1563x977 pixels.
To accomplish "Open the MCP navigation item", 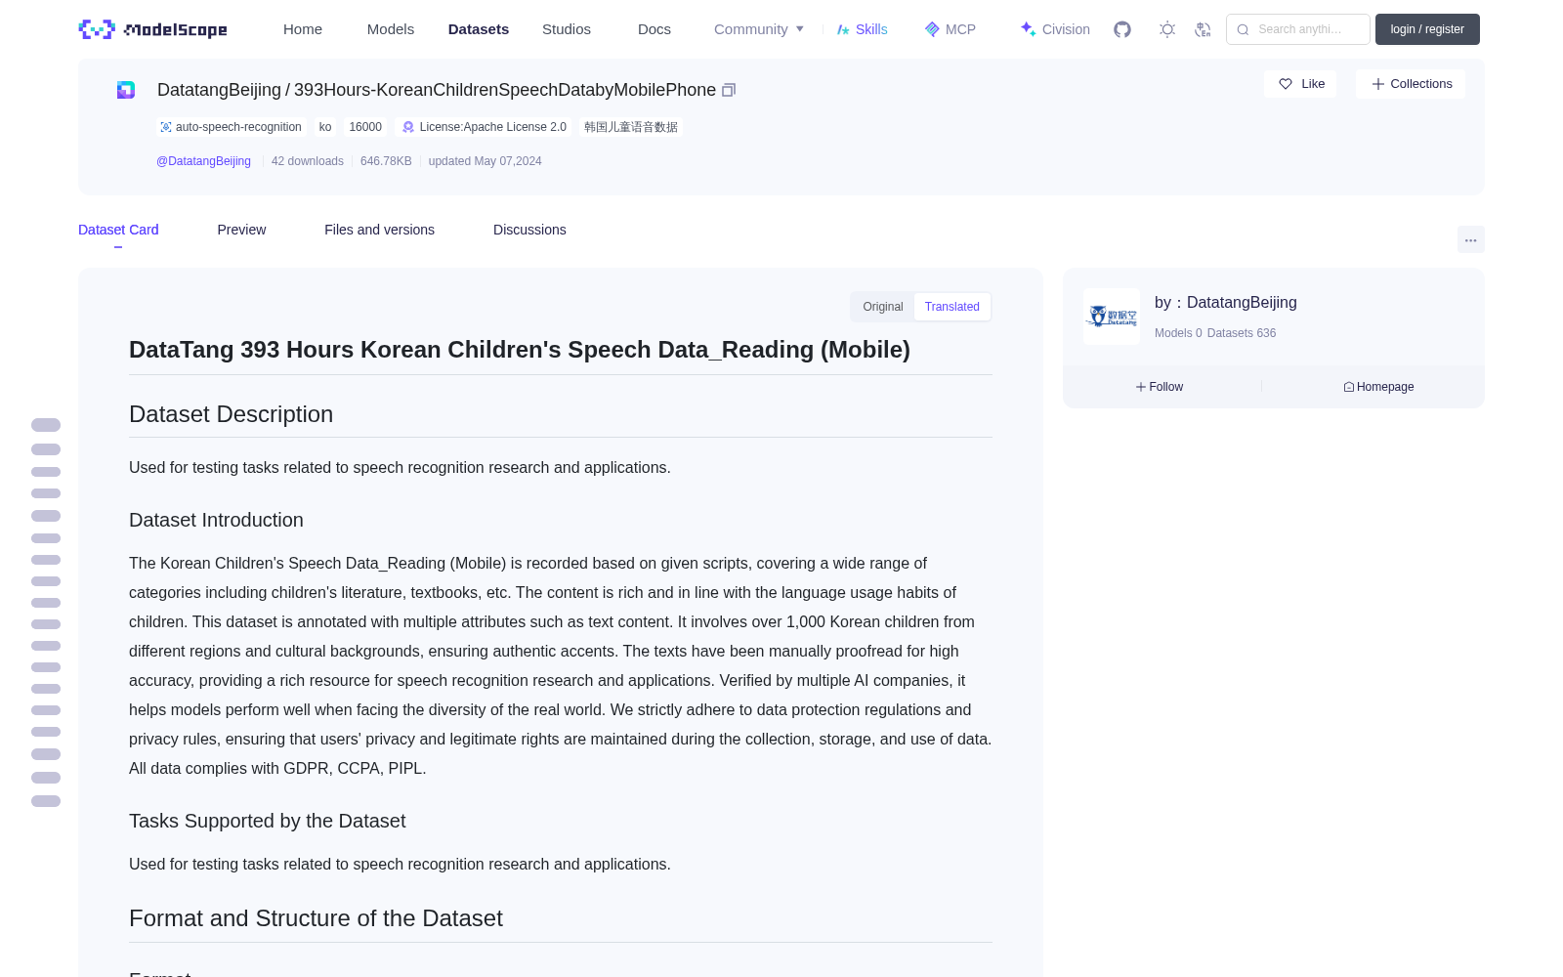I will (x=950, y=29).
